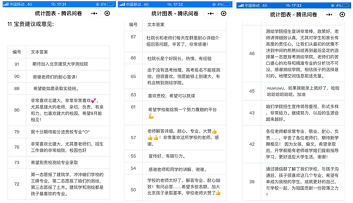Click row number 57 in middle table

[133, 137]
